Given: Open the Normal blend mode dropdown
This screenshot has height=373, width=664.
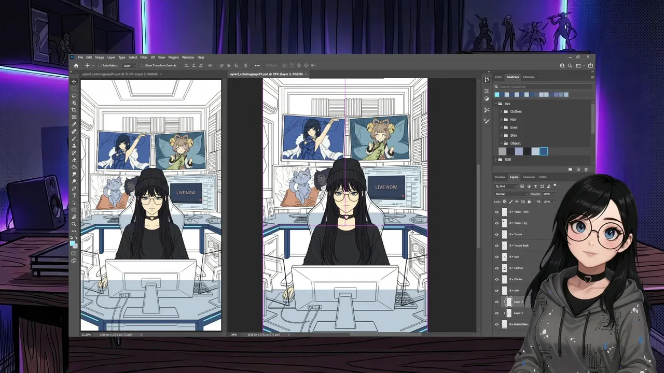Looking at the screenshot, I should coord(511,194).
